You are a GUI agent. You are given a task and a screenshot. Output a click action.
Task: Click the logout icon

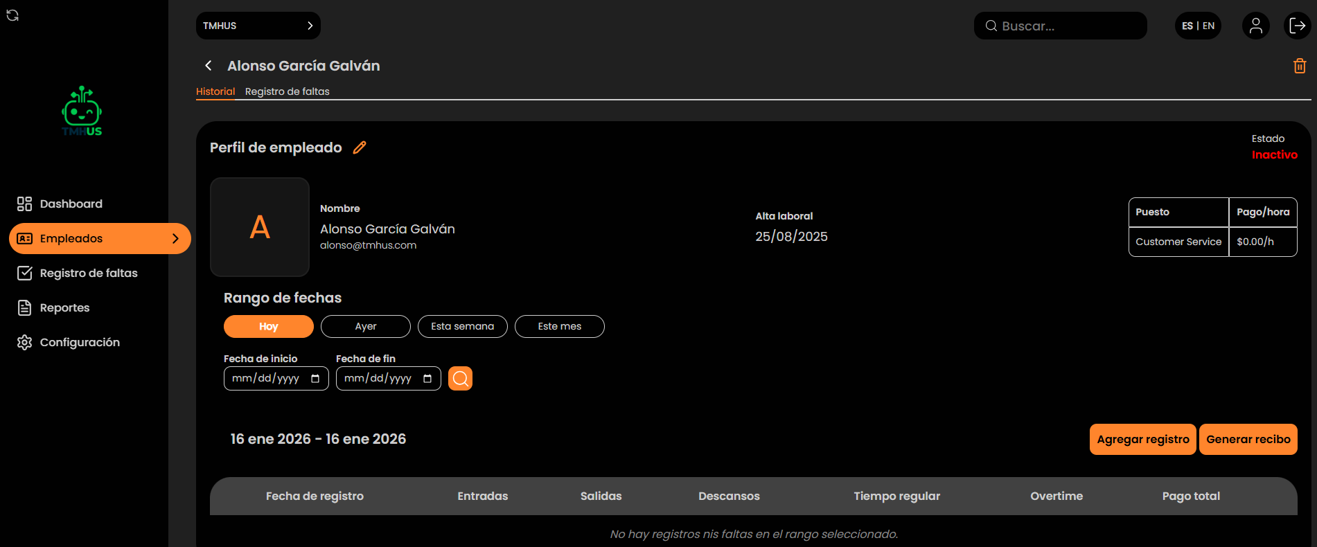click(1296, 26)
